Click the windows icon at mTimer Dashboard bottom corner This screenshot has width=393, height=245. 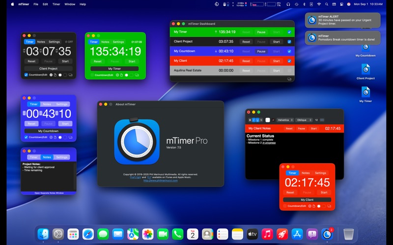[x=289, y=79]
